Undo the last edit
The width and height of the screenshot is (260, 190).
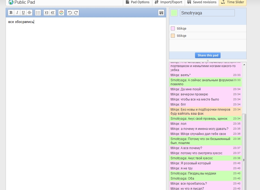[70, 13]
